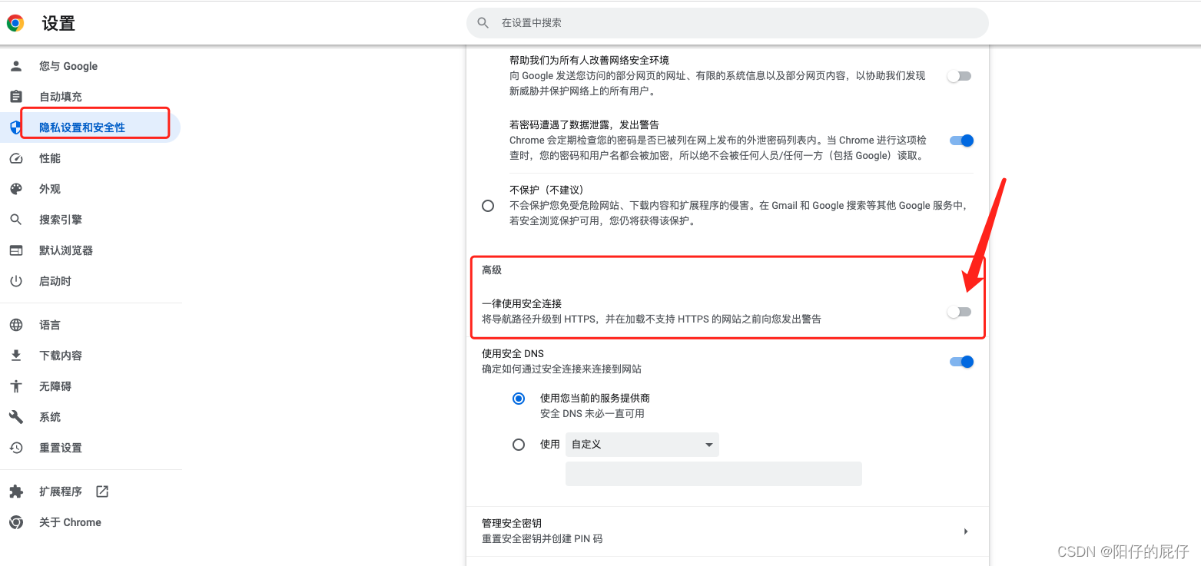This screenshot has height=566, width=1201.
Task: Open the 自定义 DNS provider dropdown
Action: coord(642,445)
